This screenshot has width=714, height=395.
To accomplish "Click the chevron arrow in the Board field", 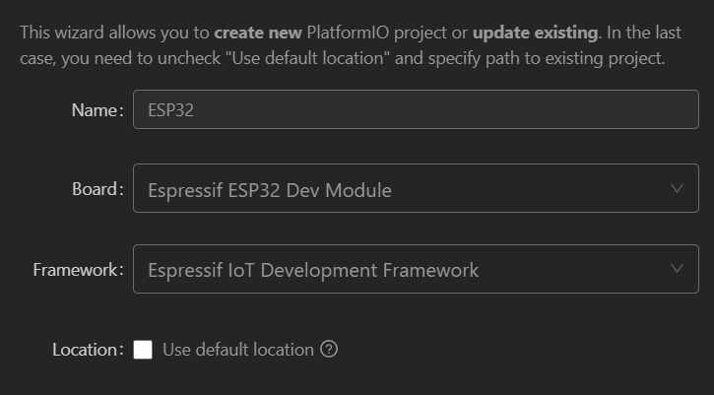I will point(677,188).
